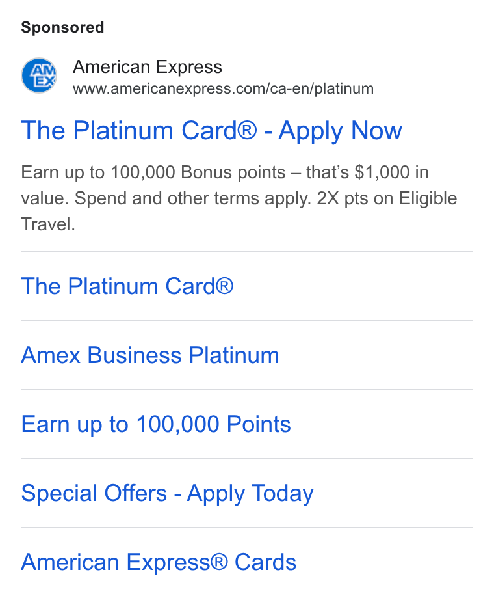Click the www.americanexpress.com/ca-en/platinum URL
Image resolution: width=494 pixels, height=596 pixels.
point(223,89)
